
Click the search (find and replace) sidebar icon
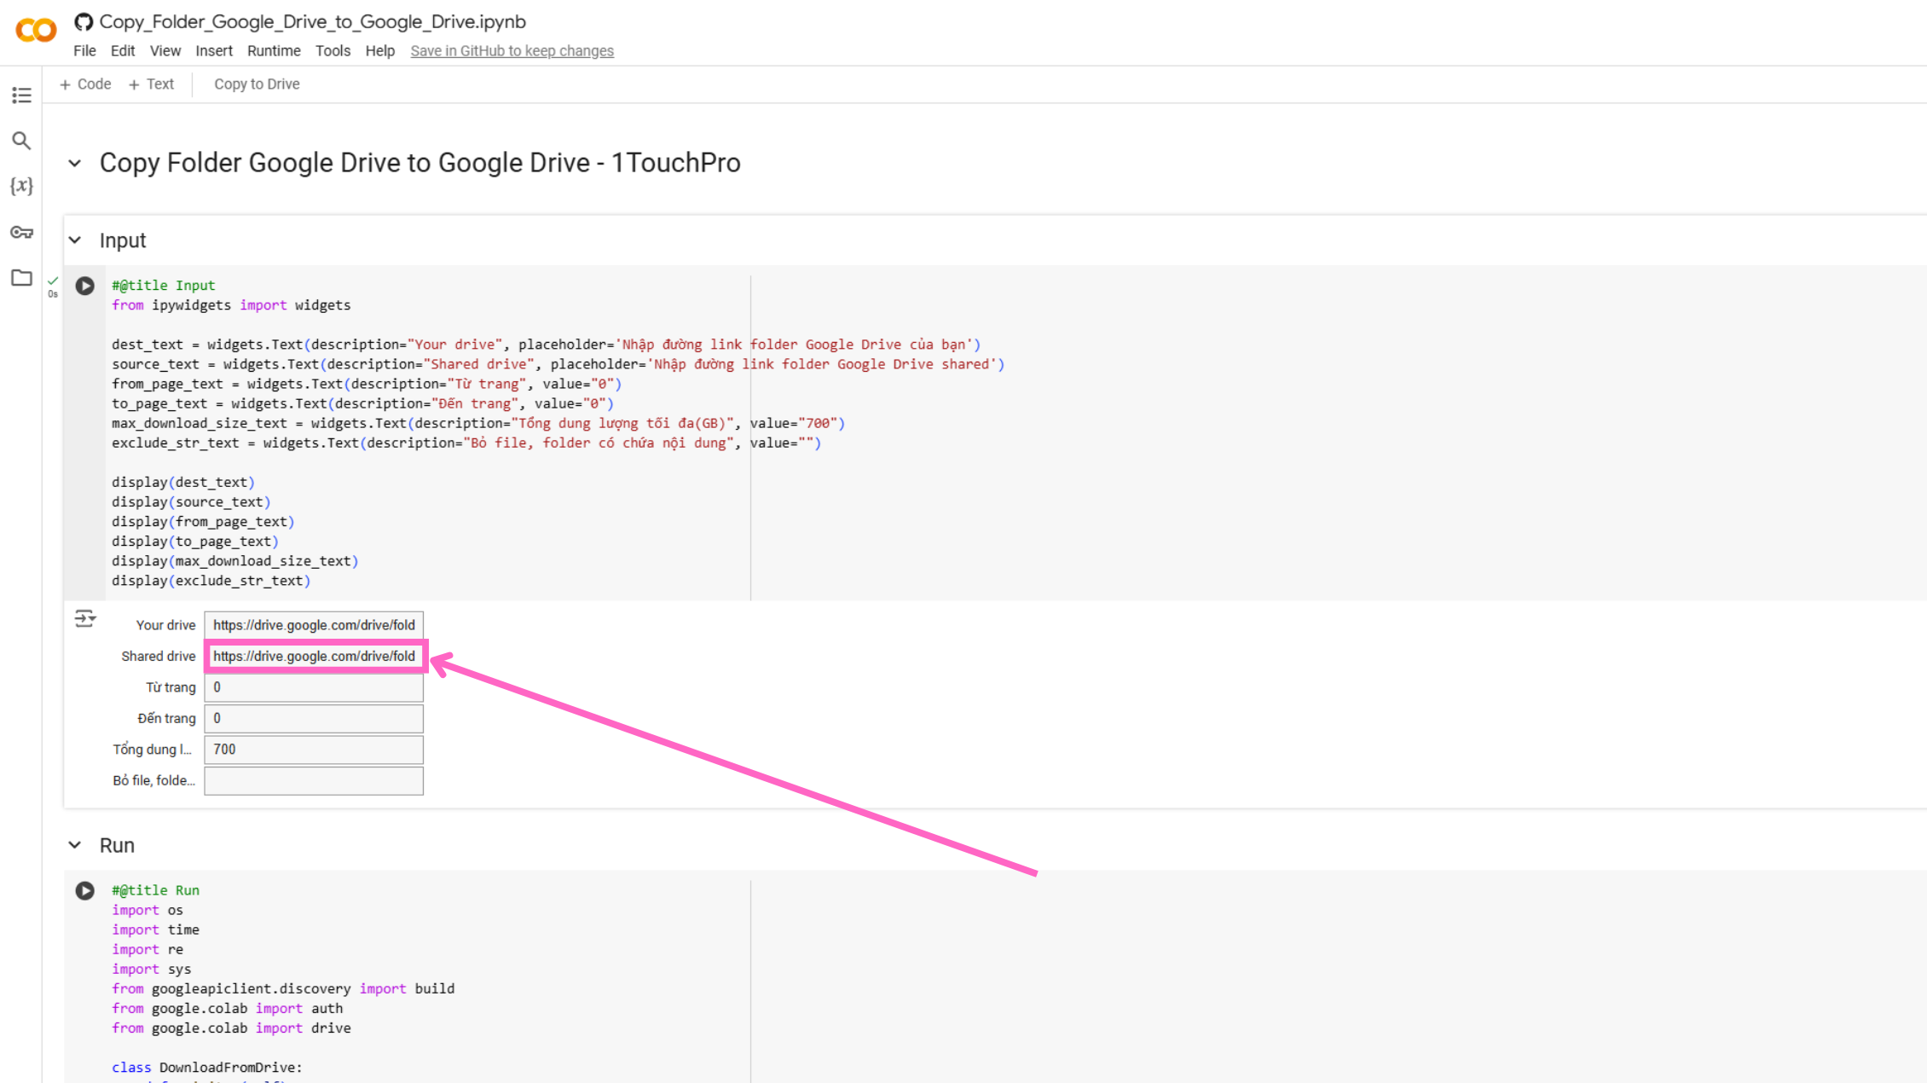click(x=21, y=141)
